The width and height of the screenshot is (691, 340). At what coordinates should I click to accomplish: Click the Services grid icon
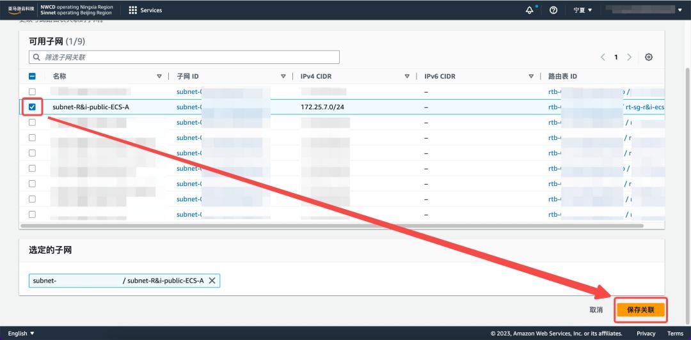coord(133,10)
